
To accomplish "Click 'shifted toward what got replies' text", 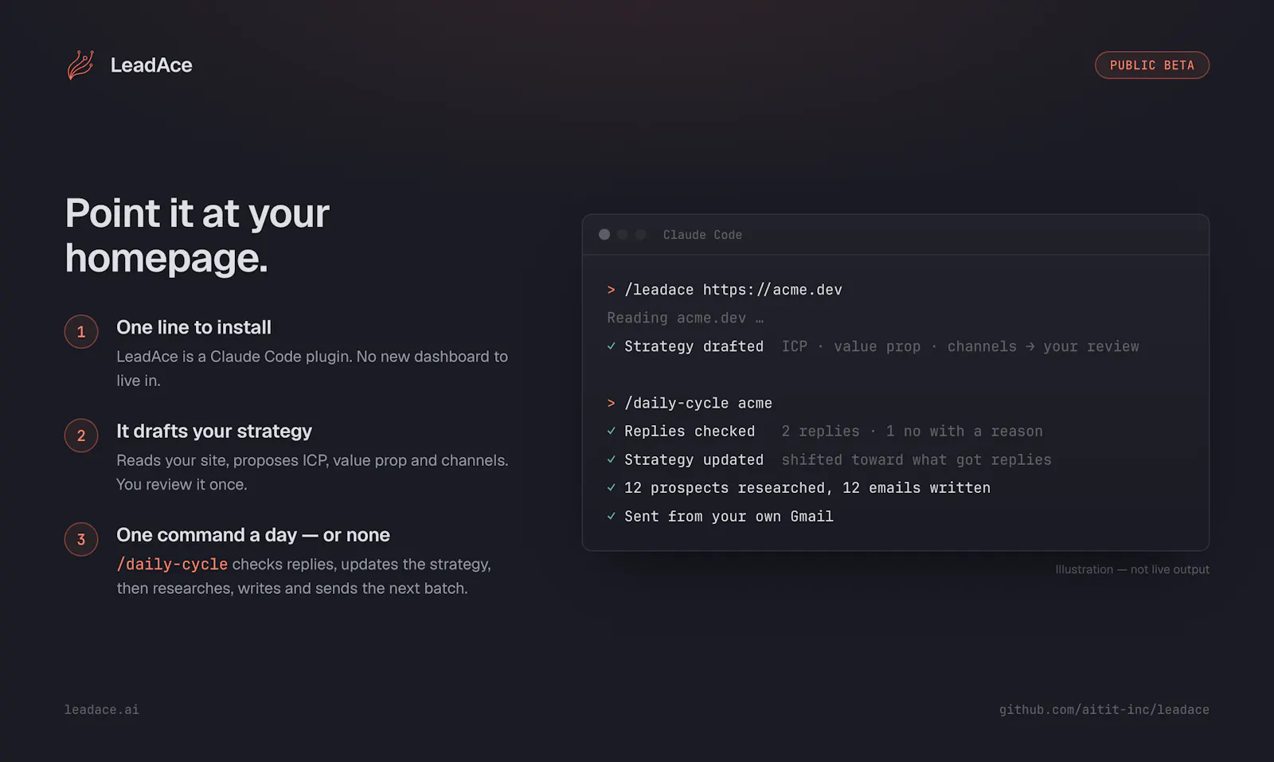I will coord(916,459).
